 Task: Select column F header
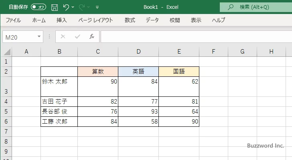[x=214, y=52]
